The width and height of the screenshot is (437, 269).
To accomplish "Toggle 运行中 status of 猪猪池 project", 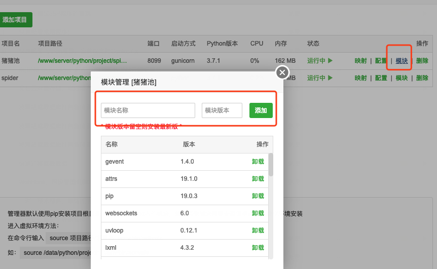I will (319, 61).
